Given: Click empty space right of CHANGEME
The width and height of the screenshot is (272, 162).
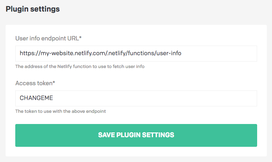Looking at the screenshot, I should 161,98.
